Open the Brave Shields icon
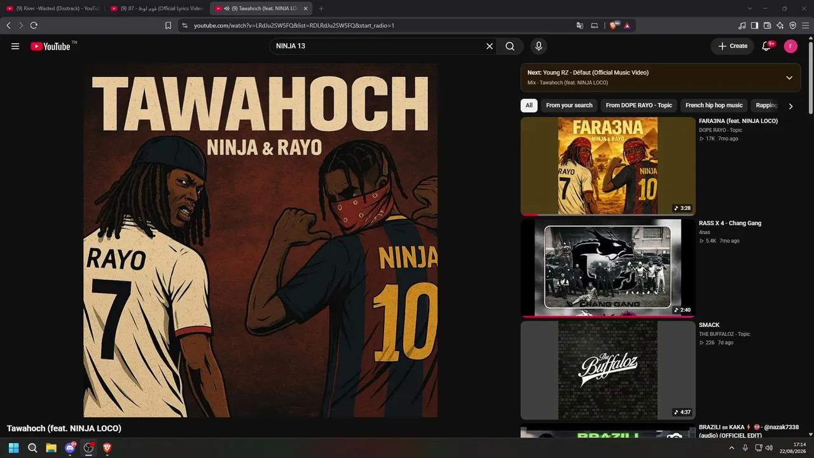The width and height of the screenshot is (814, 458). (614, 25)
